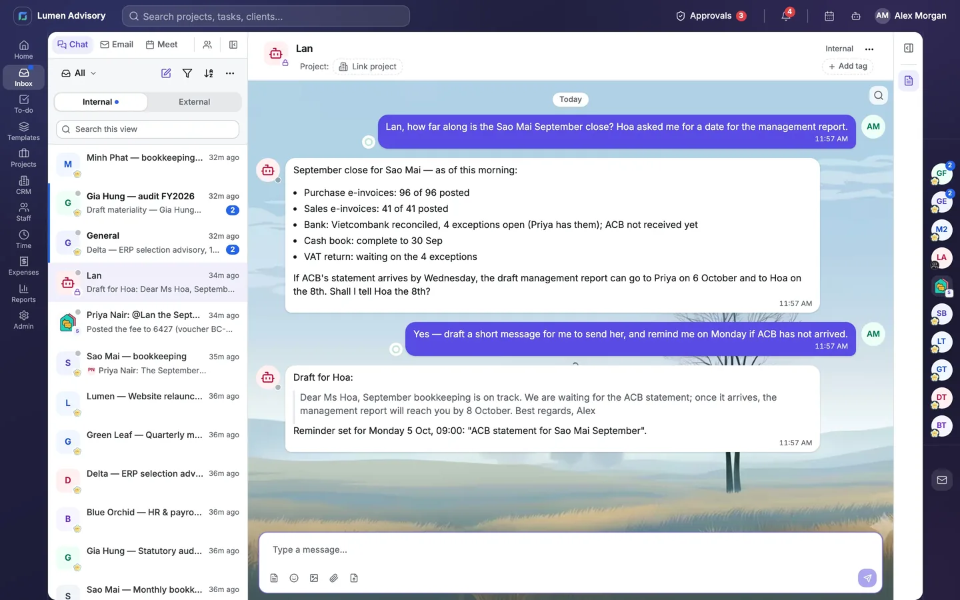
Task: Open the Home section in the sidebar
Action: 23,50
